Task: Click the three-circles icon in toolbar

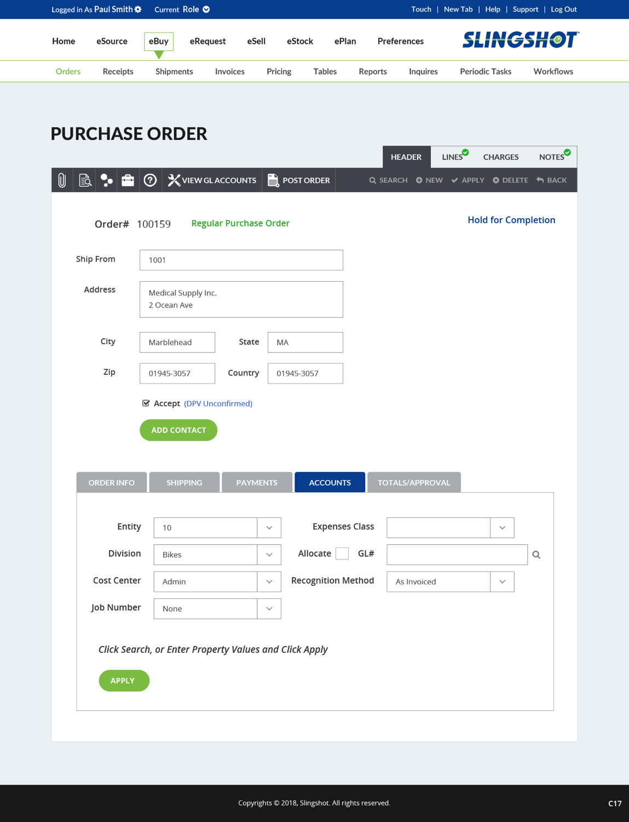Action: pyautogui.click(x=107, y=180)
